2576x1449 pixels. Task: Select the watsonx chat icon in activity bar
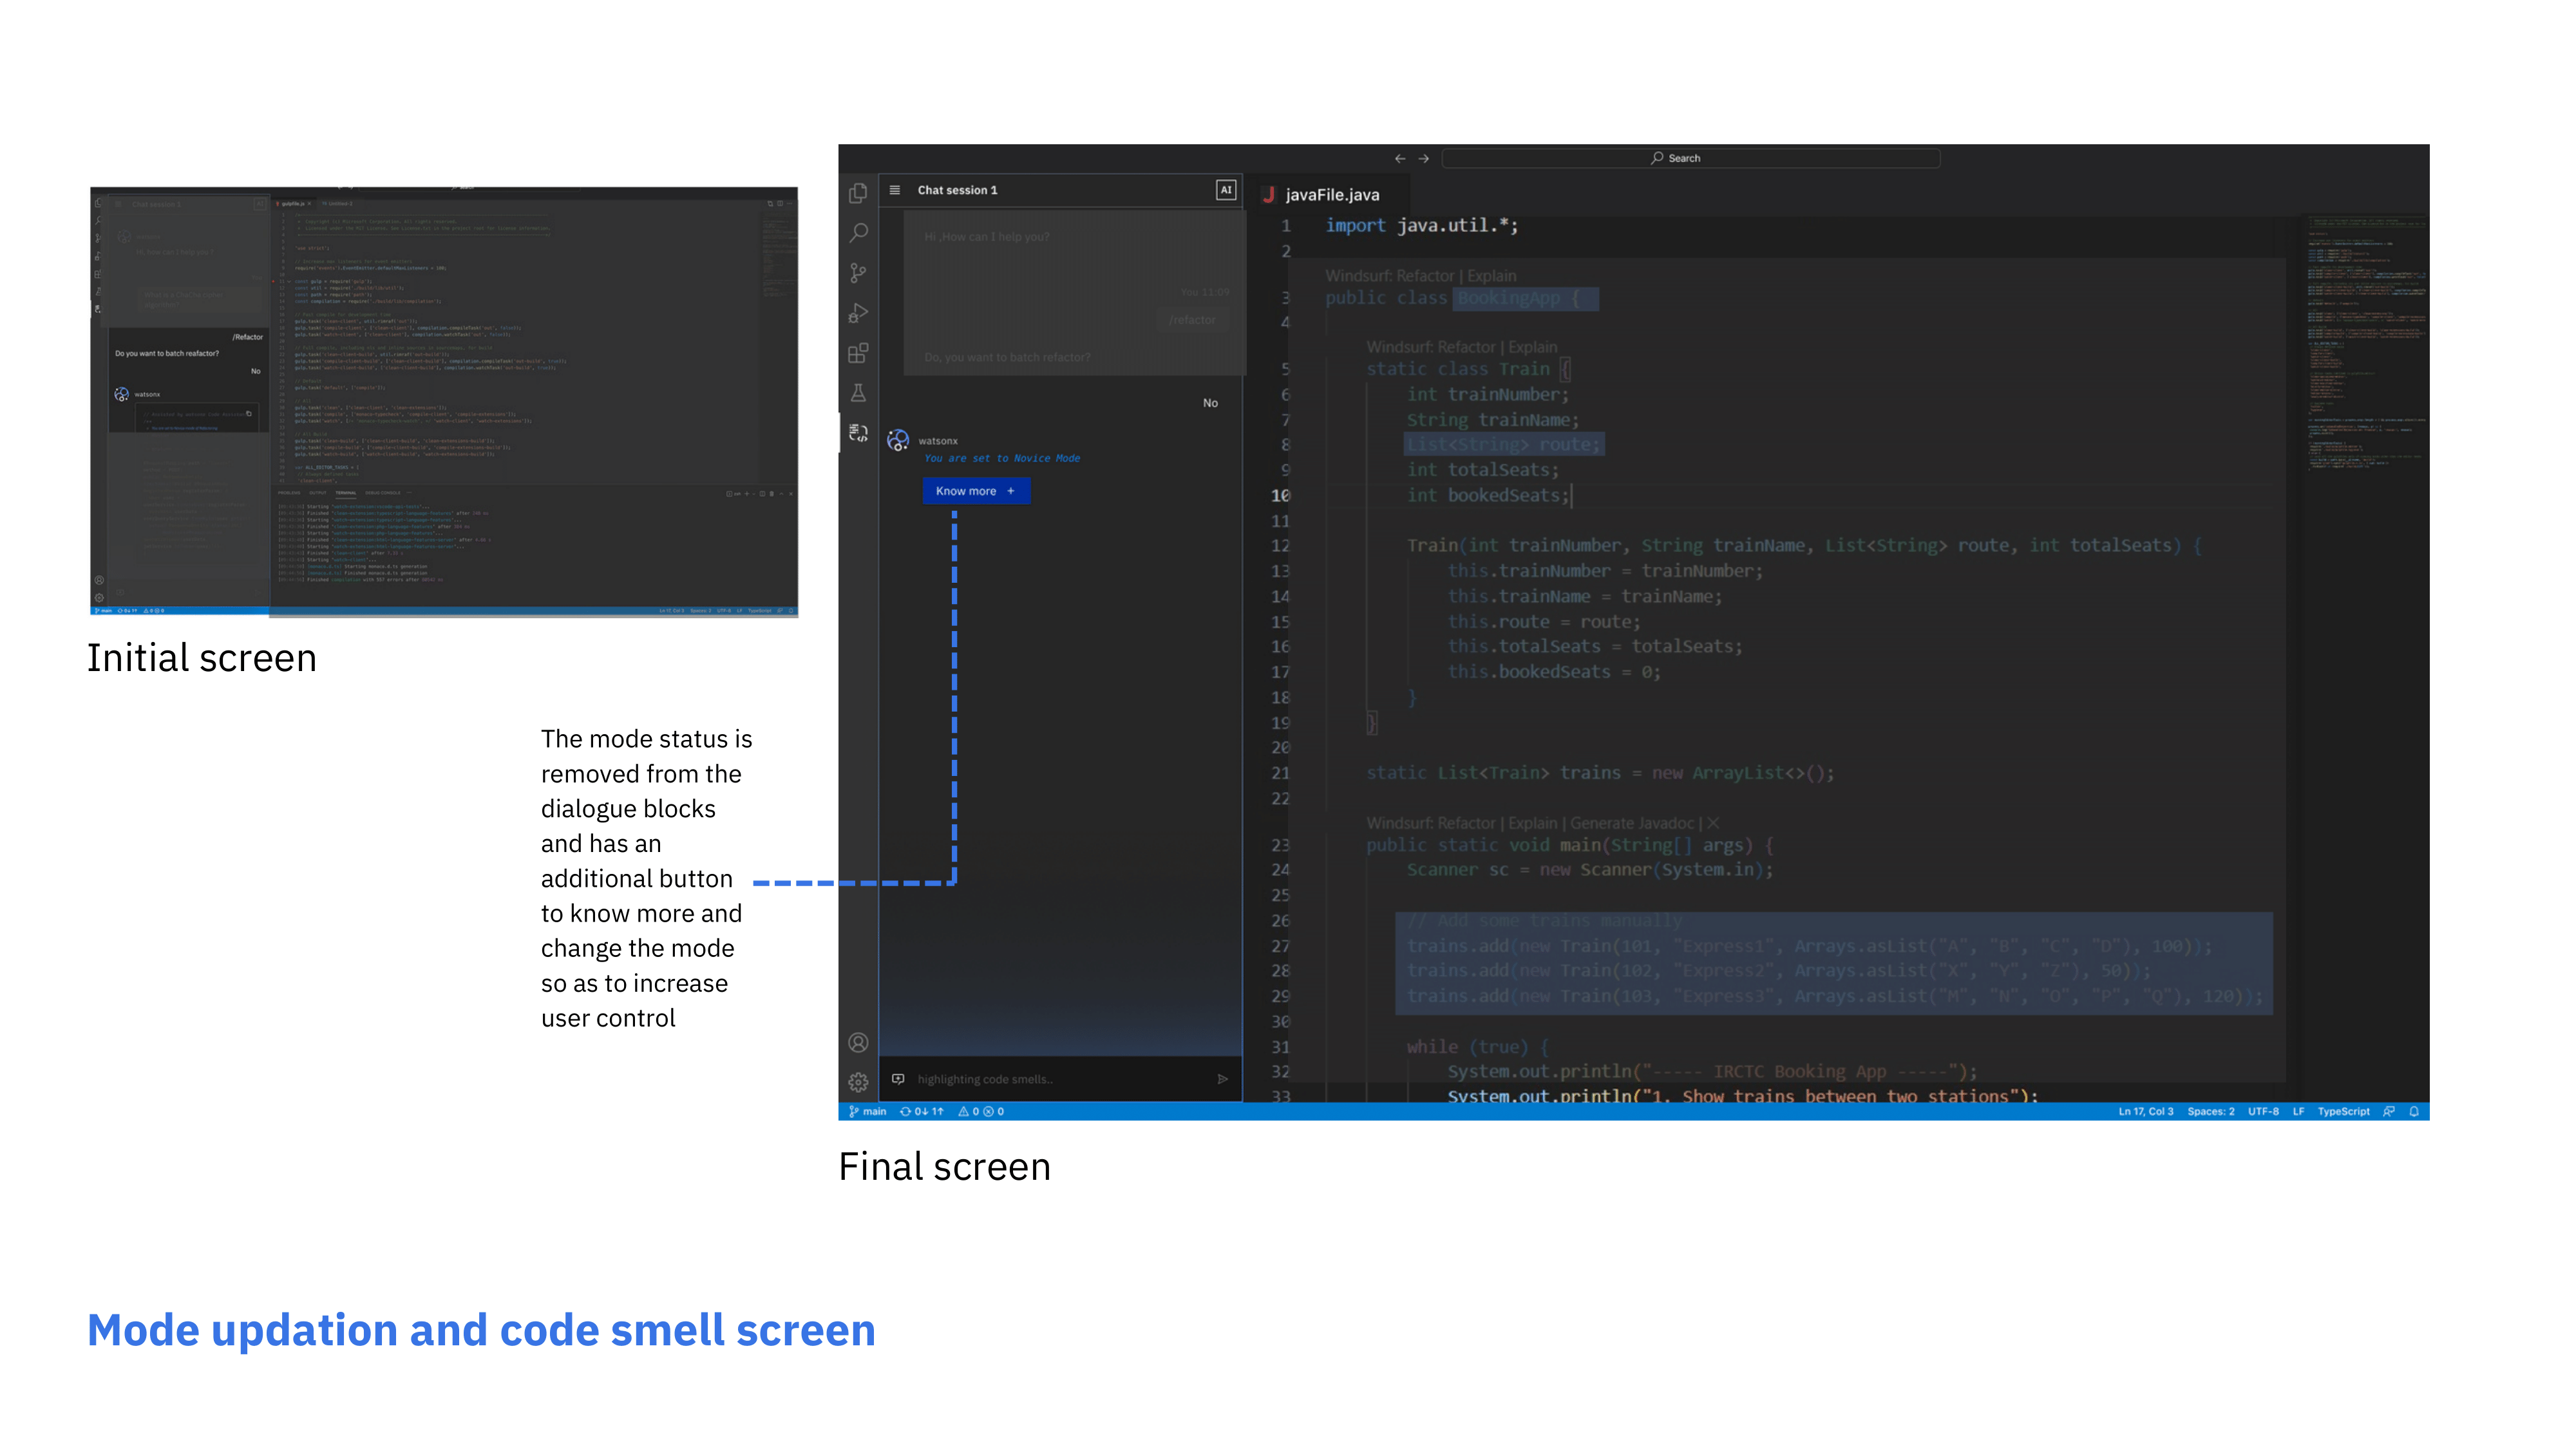[x=858, y=433]
